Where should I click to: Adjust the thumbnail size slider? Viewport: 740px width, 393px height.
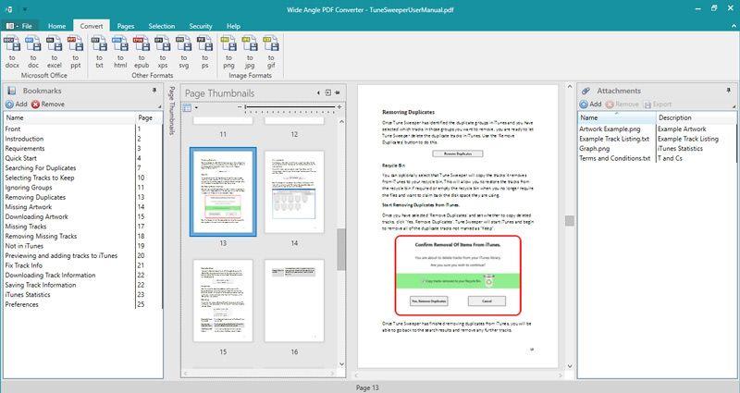pos(246,109)
